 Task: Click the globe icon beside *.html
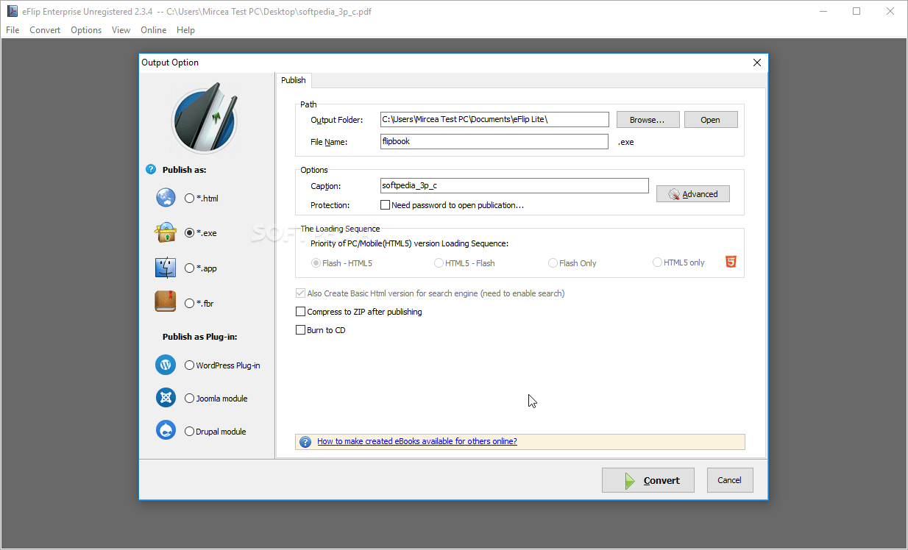coord(166,198)
